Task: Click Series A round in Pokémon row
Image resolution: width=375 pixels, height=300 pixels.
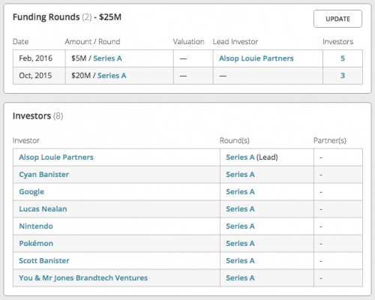Action: (240, 244)
